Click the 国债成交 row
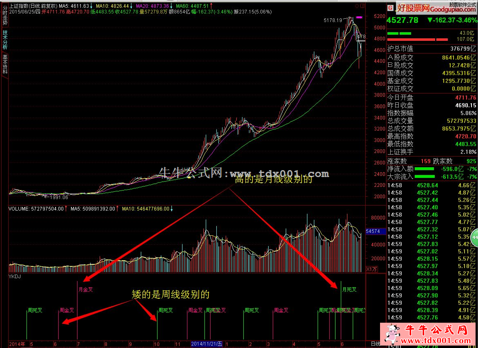Viewport: 478px width, 348px height. click(x=431, y=73)
